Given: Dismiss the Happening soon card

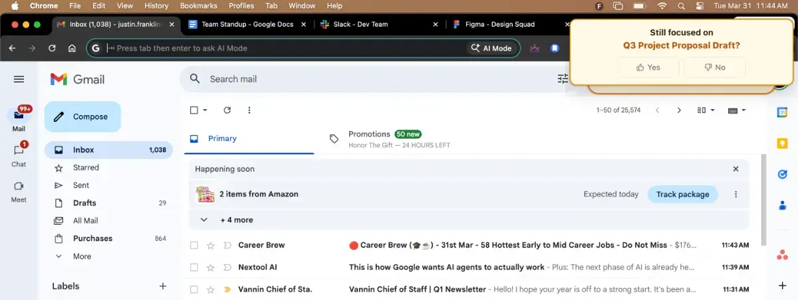Looking at the screenshot, I should 735,169.
